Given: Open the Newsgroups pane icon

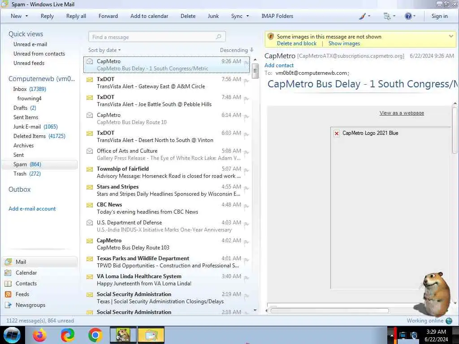Looking at the screenshot, I should [x=8, y=305].
